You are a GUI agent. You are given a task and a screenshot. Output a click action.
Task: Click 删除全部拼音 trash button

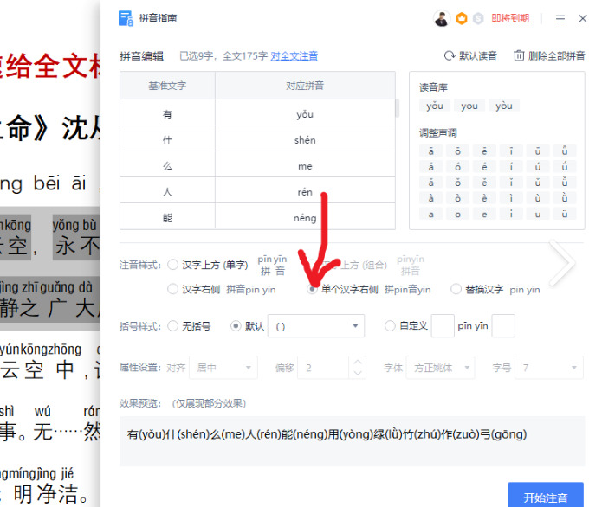[x=549, y=56]
